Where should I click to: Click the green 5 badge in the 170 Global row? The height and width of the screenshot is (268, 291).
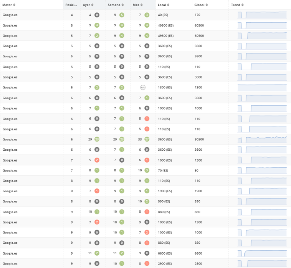click(122, 15)
